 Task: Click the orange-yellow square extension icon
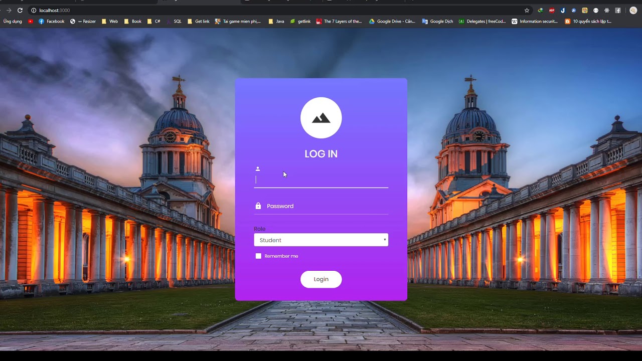(x=585, y=10)
